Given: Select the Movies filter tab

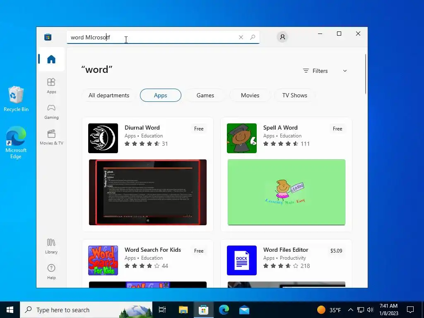Looking at the screenshot, I should [250, 95].
